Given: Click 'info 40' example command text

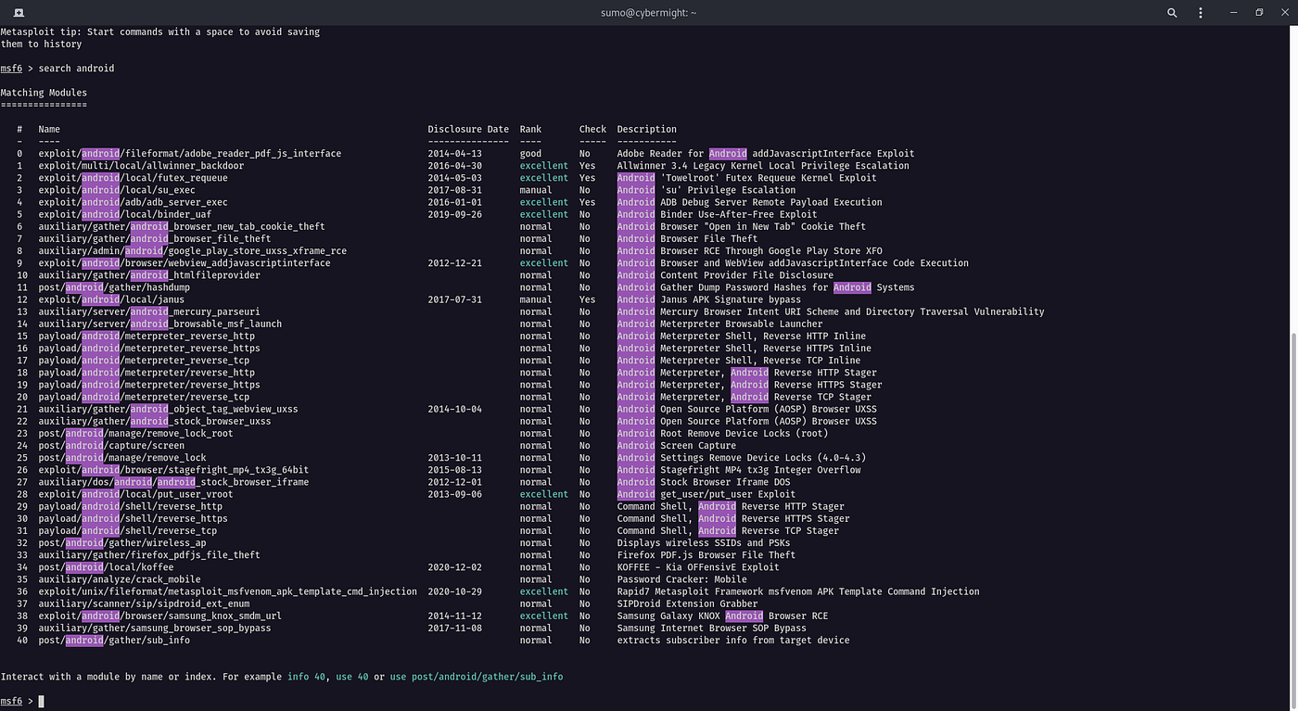Looking at the screenshot, I should pyautogui.click(x=307, y=677).
